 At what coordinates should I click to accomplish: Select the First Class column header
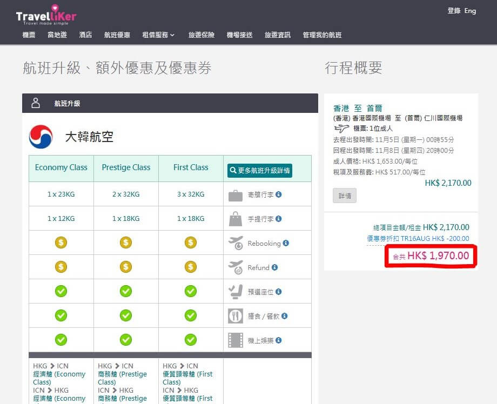(x=191, y=167)
